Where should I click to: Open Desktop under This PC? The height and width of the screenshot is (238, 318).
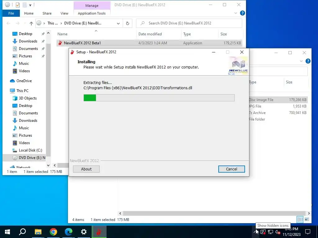[25, 106]
